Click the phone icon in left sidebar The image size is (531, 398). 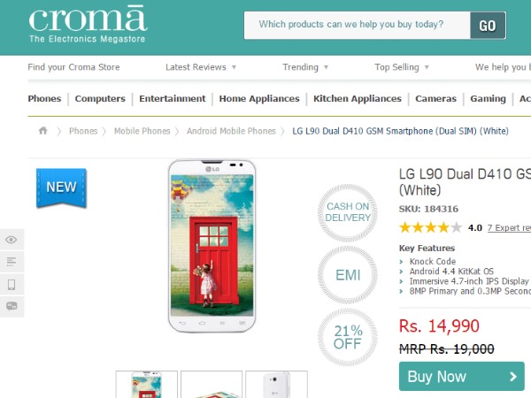[x=12, y=284]
